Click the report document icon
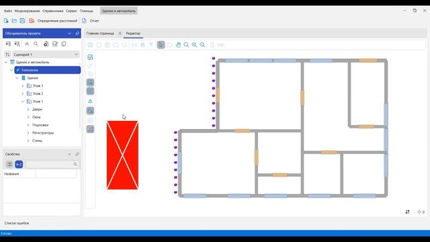Image resolution: width=430 pixels, height=242 pixels. (x=84, y=21)
